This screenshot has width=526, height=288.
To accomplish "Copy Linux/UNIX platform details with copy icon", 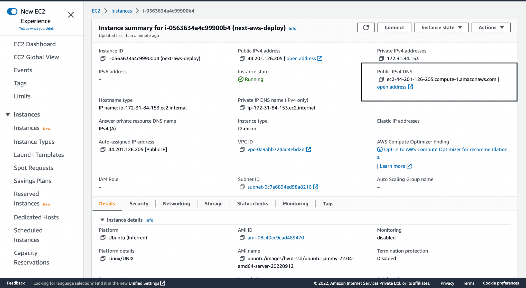I will pyautogui.click(x=102, y=259).
